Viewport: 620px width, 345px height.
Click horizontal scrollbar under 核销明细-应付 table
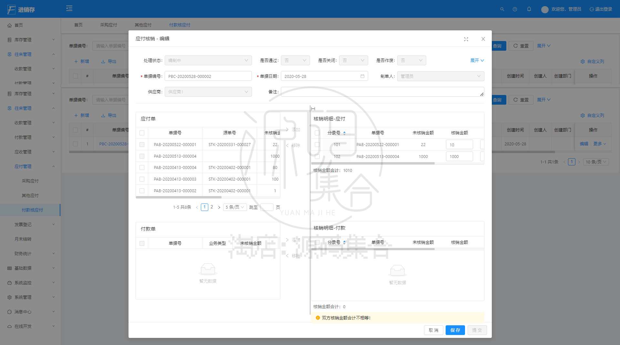[373, 163]
